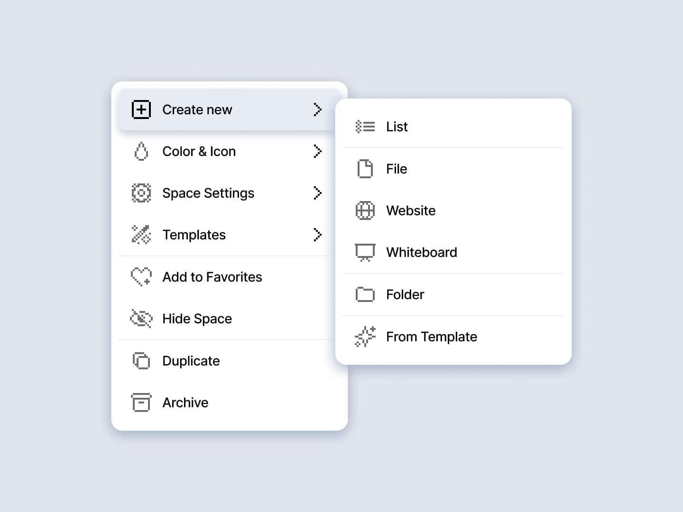Screen dimensions: 683x512
Task: Click the crossed-eye Hide Space icon
Action: click(141, 319)
